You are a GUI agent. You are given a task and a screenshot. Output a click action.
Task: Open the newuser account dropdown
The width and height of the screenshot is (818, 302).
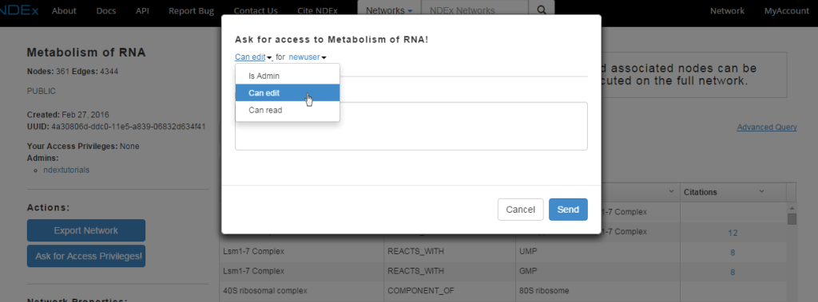[308, 57]
